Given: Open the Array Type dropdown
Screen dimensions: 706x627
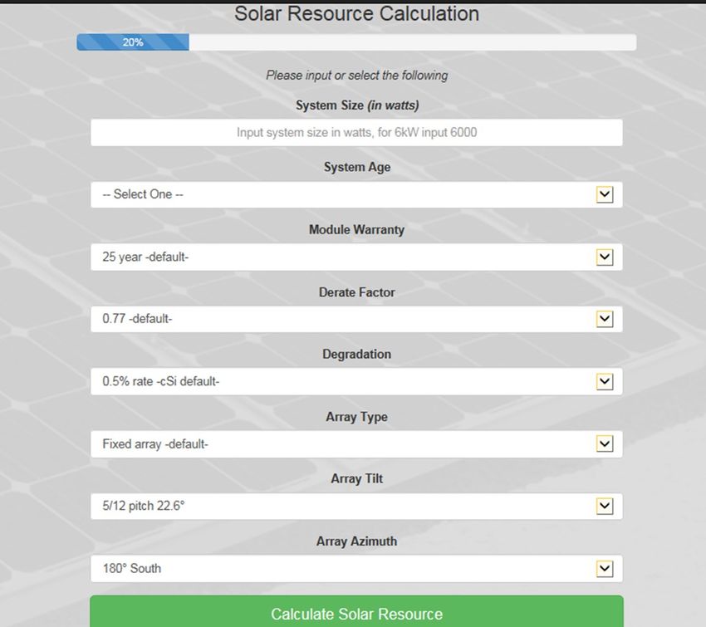Looking at the screenshot, I should point(356,444).
